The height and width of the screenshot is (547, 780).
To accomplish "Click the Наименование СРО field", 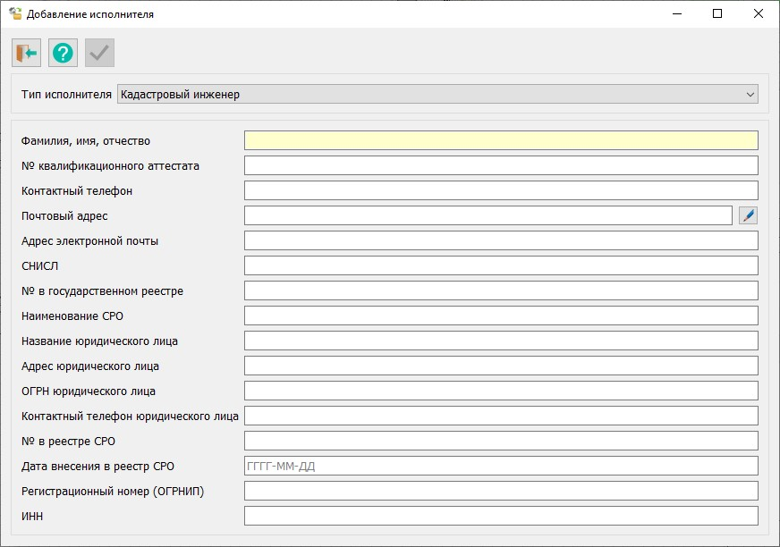I will click(500, 316).
